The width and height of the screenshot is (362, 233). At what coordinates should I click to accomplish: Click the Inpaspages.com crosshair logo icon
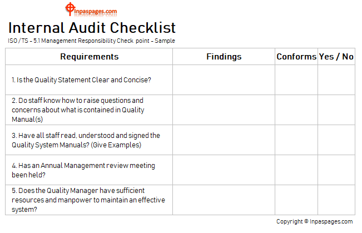coord(70,9)
